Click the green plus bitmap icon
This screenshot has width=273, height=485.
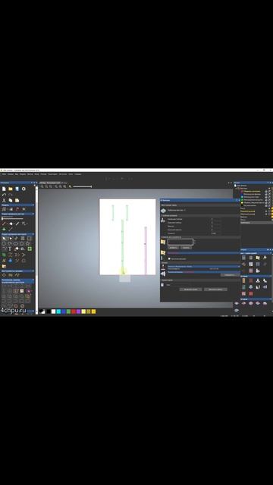click(x=4, y=229)
